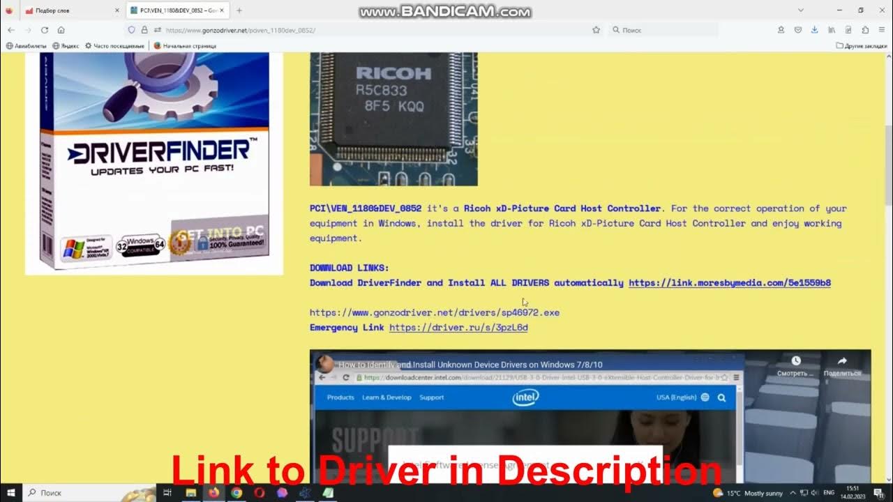Open the volume control in system tray

[x=813, y=493]
